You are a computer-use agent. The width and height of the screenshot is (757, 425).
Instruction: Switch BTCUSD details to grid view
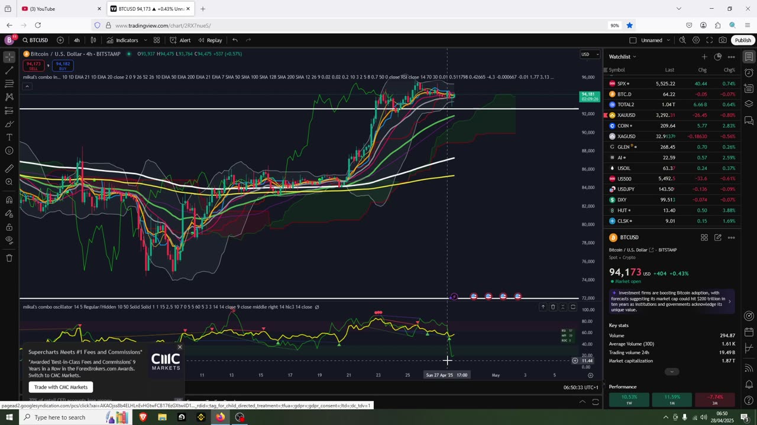[x=704, y=237]
